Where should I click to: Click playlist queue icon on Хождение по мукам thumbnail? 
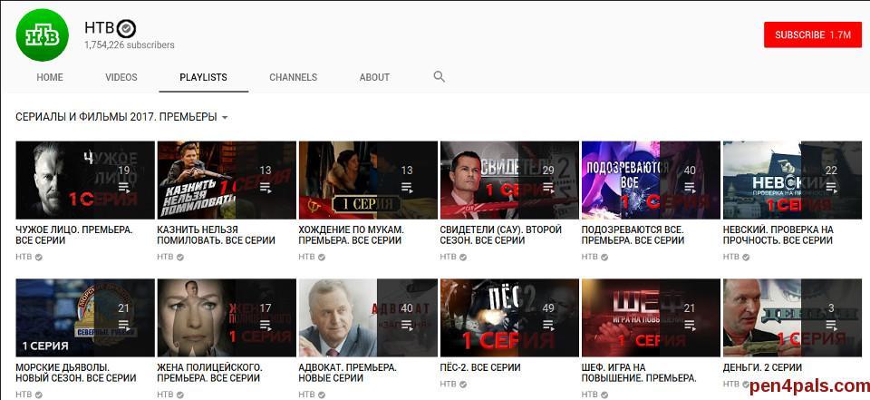(407, 187)
